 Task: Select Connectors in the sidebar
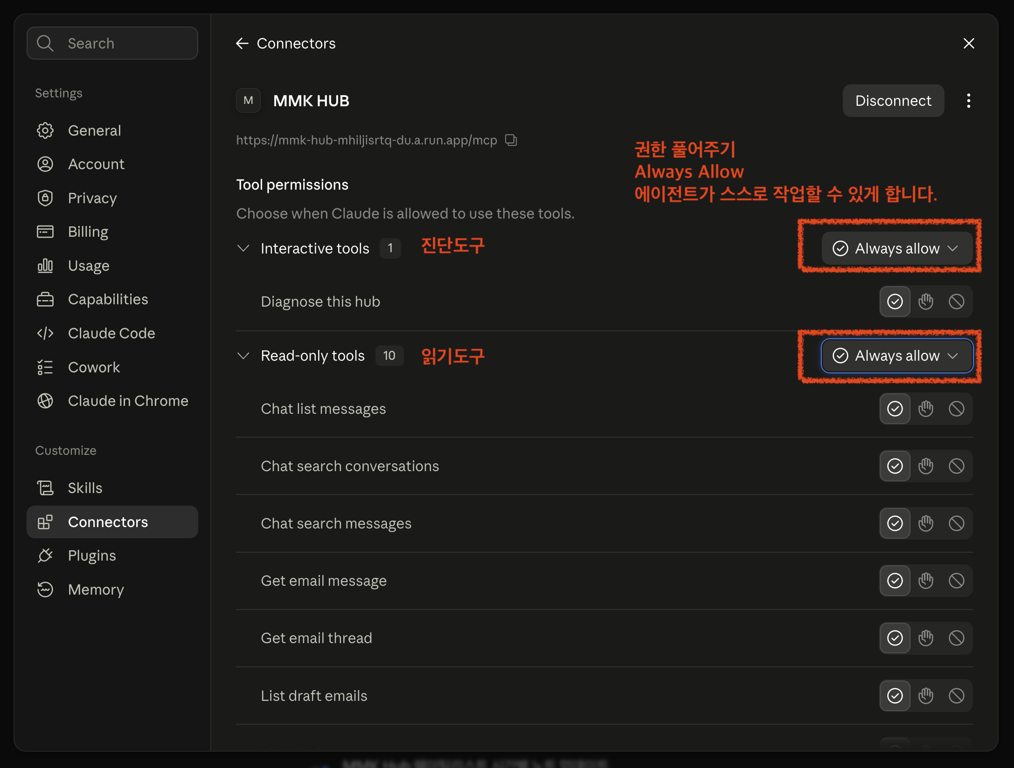112,522
